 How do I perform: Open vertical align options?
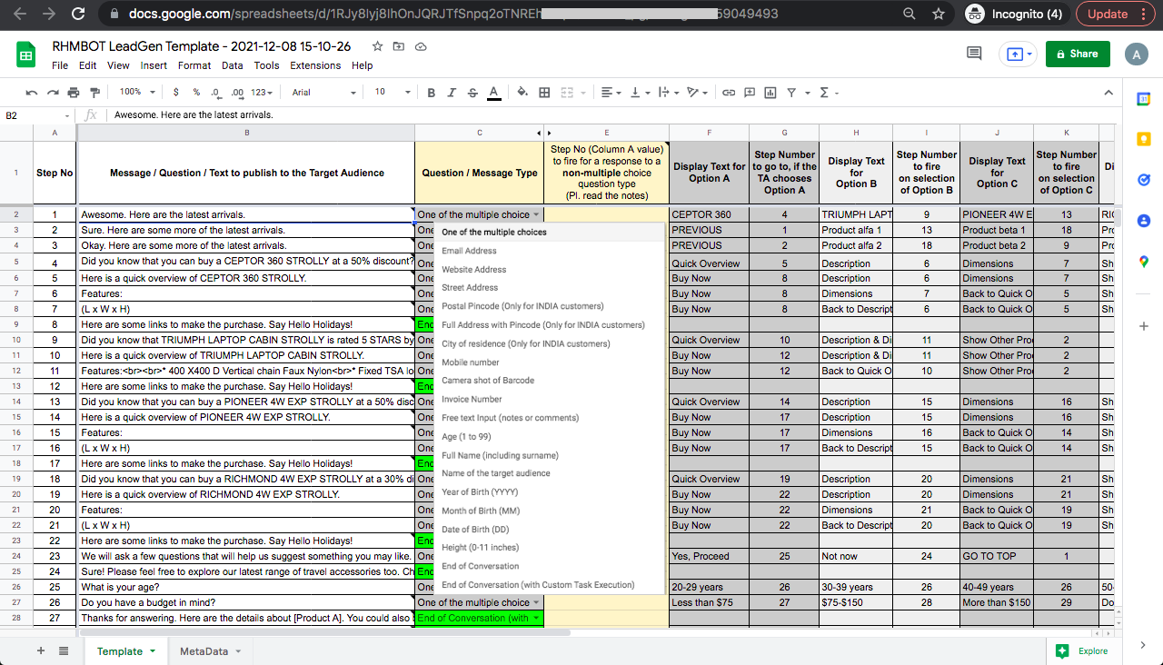tap(639, 92)
